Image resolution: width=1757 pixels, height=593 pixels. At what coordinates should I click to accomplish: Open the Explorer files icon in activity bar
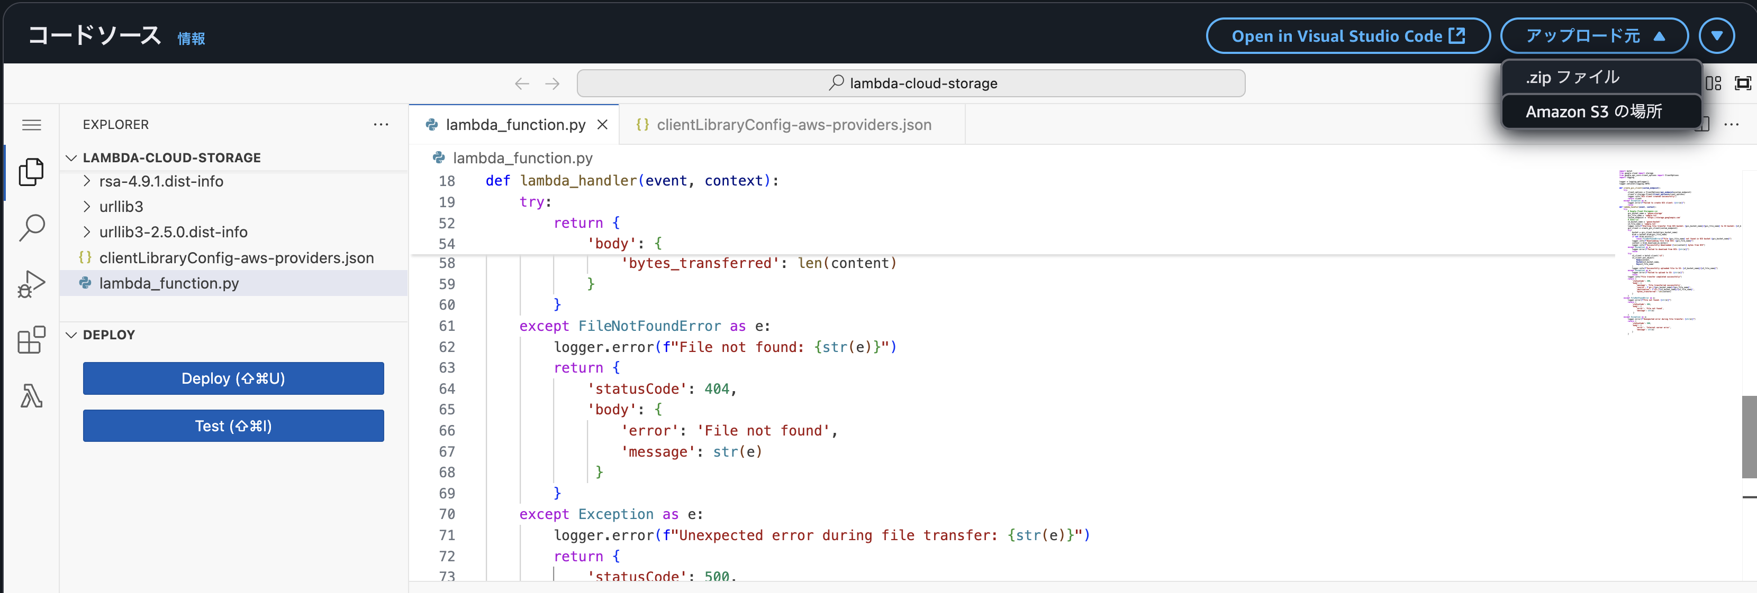[31, 172]
